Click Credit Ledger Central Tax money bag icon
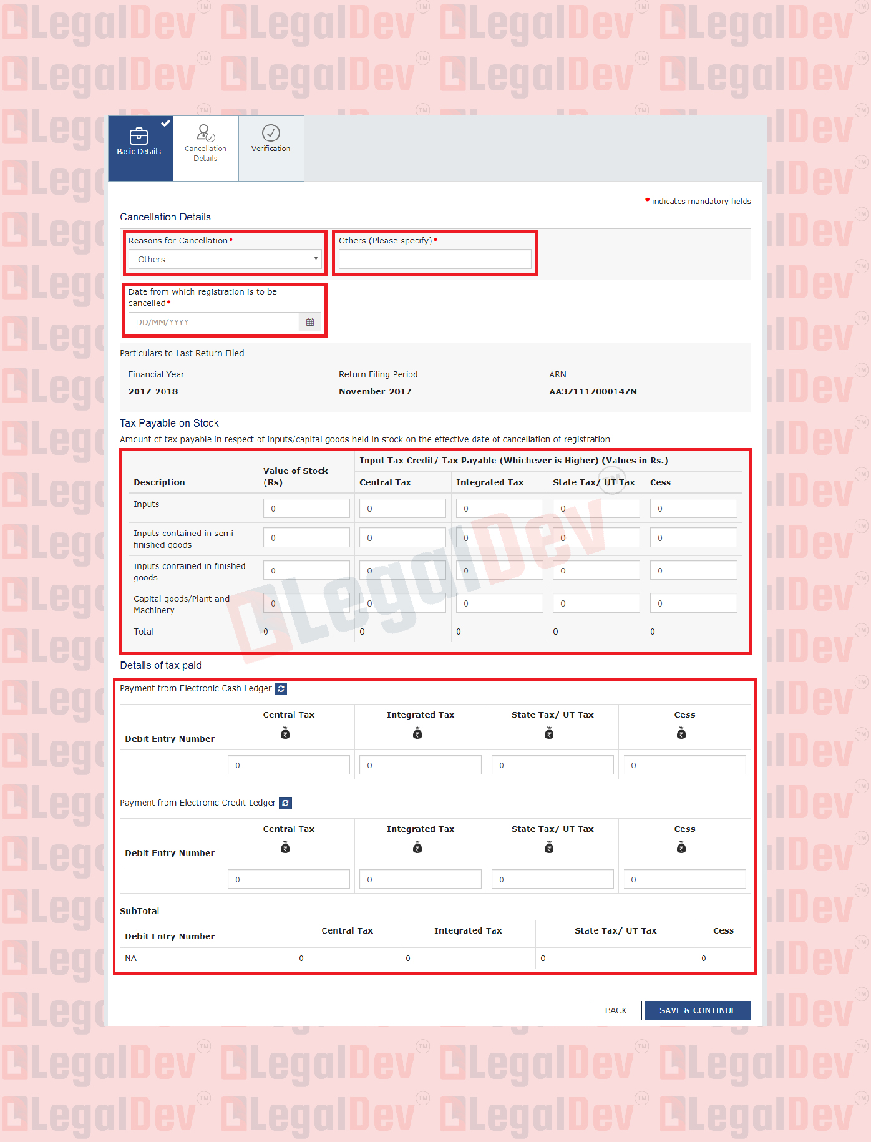Image resolution: width=871 pixels, height=1142 pixels. click(x=285, y=848)
